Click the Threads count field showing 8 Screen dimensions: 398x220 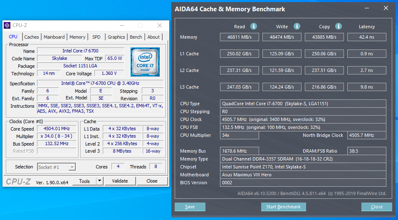click(x=156, y=166)
